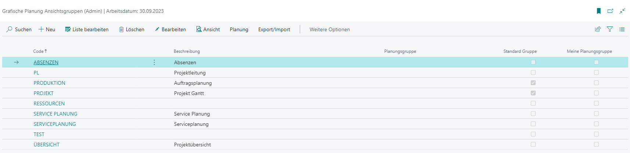Click the collapse page arrows icon
The image size is (630, 153).
pyautogui.click(x=622, y=11)
